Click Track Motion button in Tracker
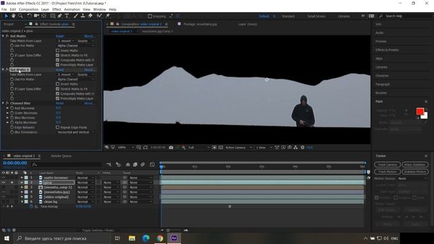This screenshot has height=244, width=434. click(x=387, y=171)
